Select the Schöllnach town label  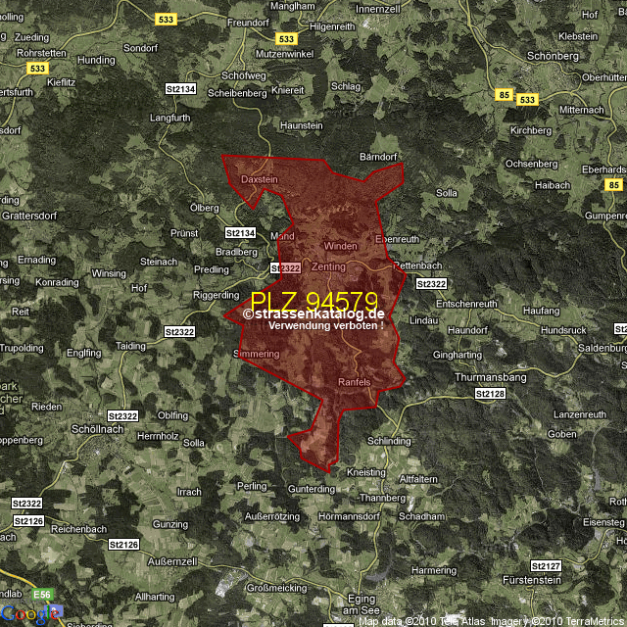(x=97, y=428)
